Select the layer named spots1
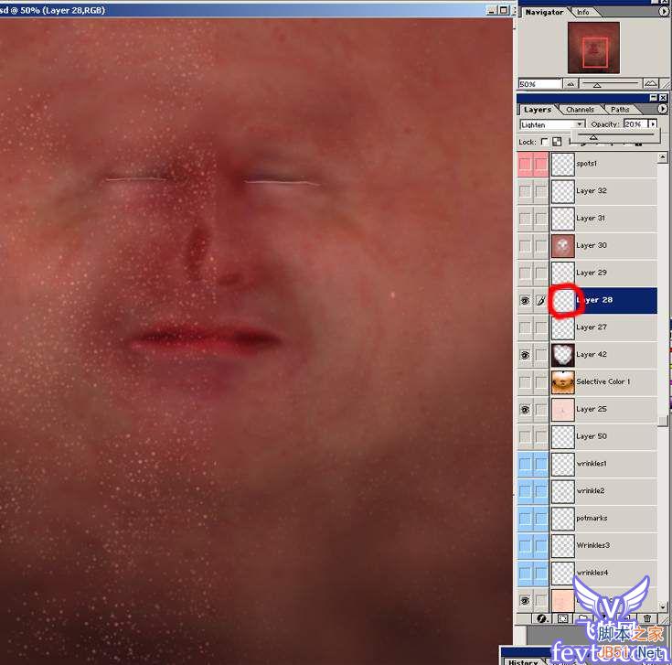Image resolution: width=672 pixels, height=665 pixels. 586,164
